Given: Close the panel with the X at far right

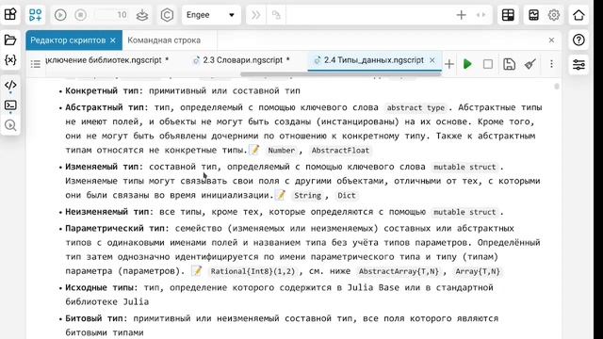Looking at the screenshot, I should click(x=551, y=40).
